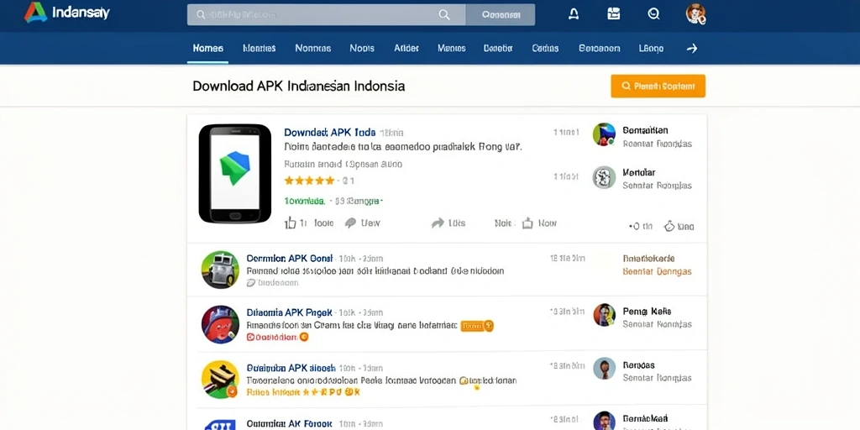Viewport: 860px width, 430px height.
Task: Click the gift icon labeled Now
Action: 527,223
